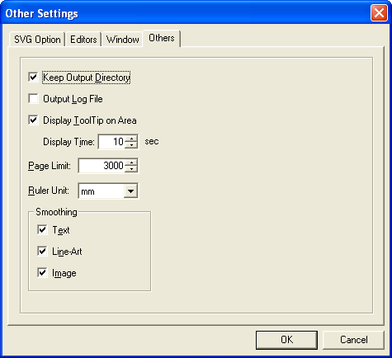Disable Text smoothing checkbox

[42, 230]
